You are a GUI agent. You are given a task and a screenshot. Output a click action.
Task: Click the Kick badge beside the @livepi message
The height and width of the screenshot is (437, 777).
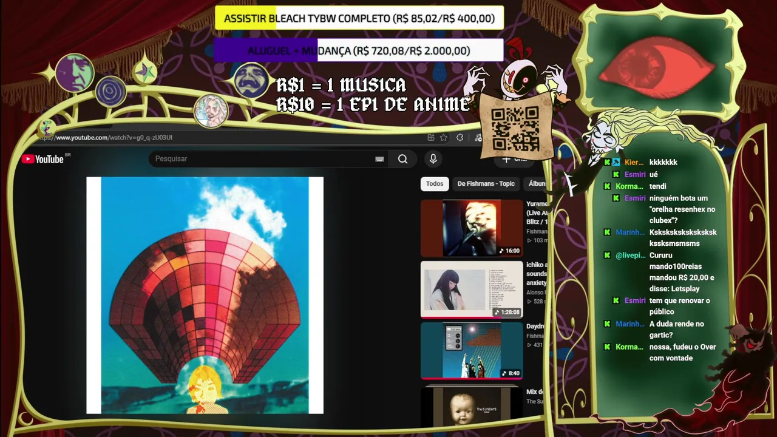[x=608, y=256]
